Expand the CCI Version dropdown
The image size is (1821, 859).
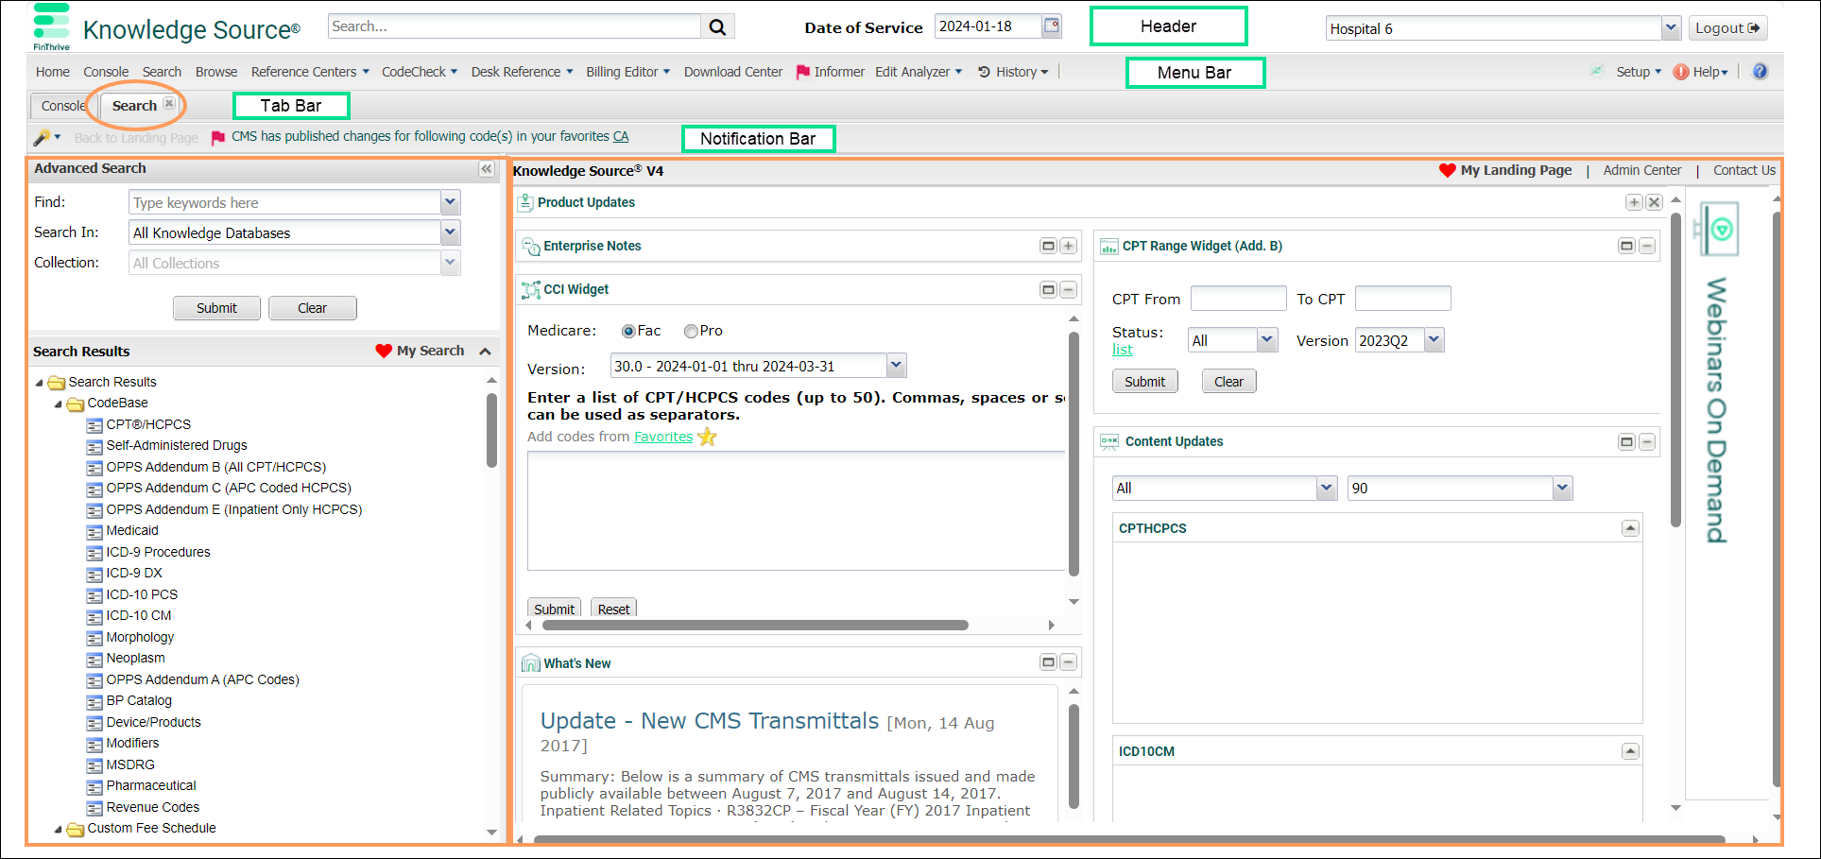tap(897, 366)
